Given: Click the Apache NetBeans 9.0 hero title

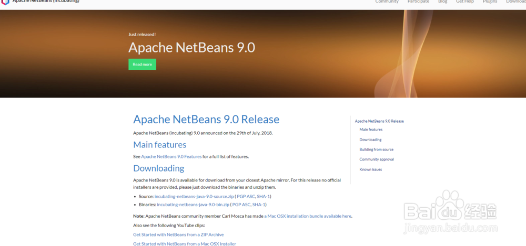Looking at the screenshot, I should [x=191, y=48].
